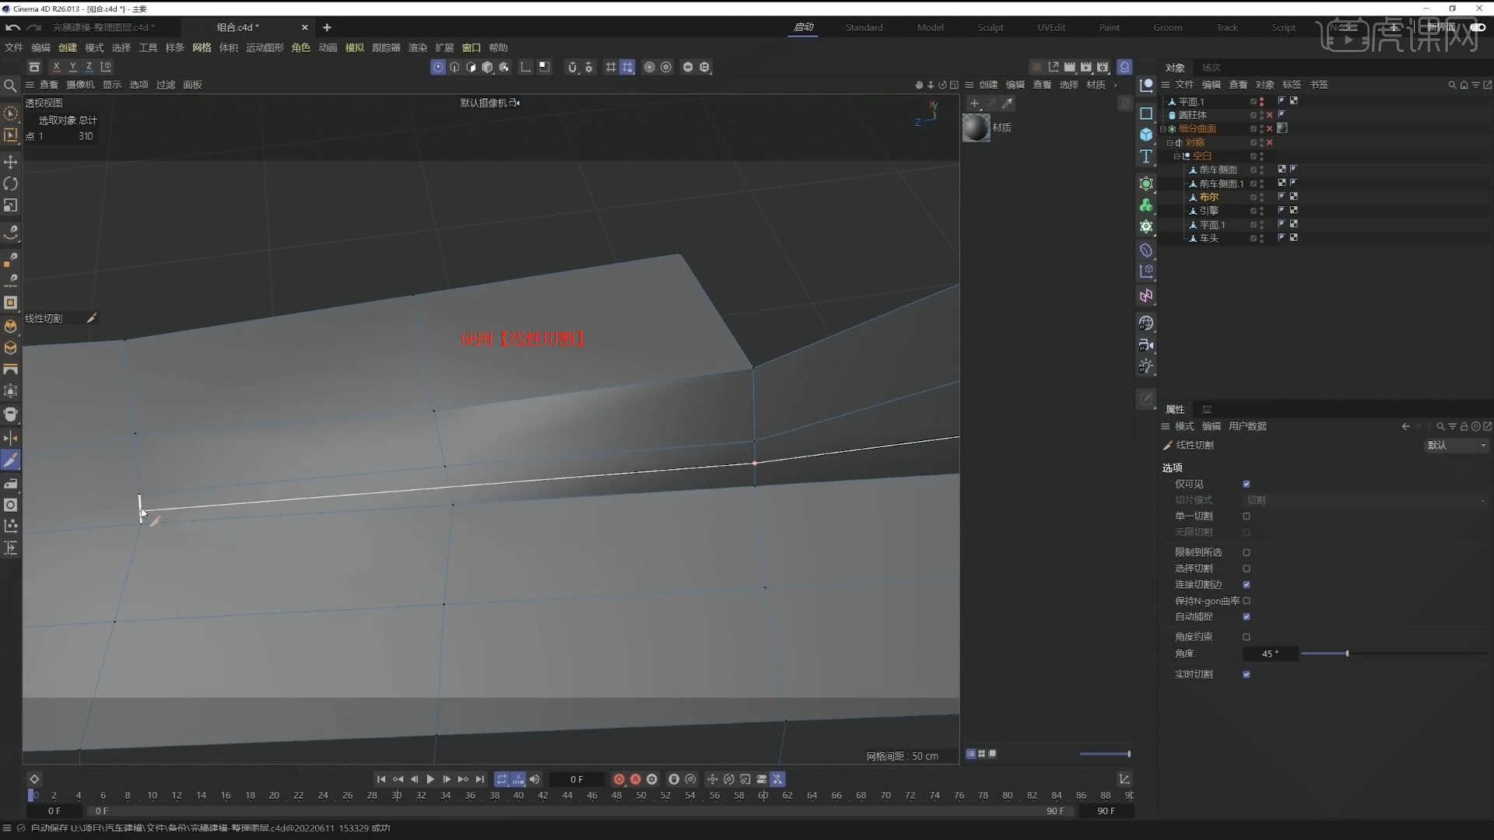Screen dimensions: 1494x840
Task: Click the Cube primitive icon
Action: tap(1146, 135)
